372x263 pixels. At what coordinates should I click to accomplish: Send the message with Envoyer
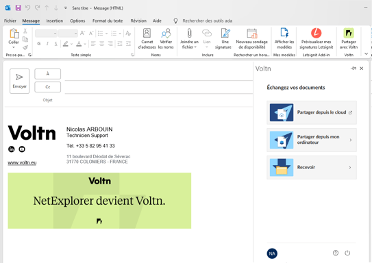coord(19,81)
